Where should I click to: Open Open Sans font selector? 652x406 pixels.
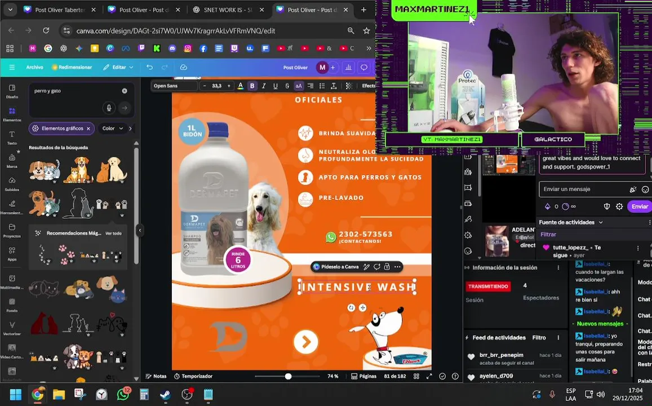point(174,86)
